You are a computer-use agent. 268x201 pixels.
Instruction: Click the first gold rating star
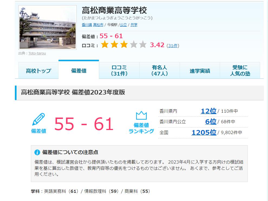(x=105, y=45)
